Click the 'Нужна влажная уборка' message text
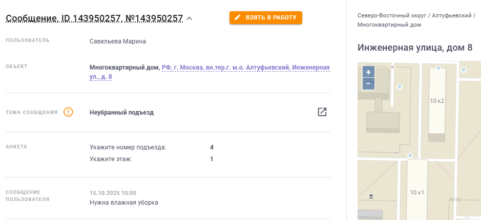 123,203
